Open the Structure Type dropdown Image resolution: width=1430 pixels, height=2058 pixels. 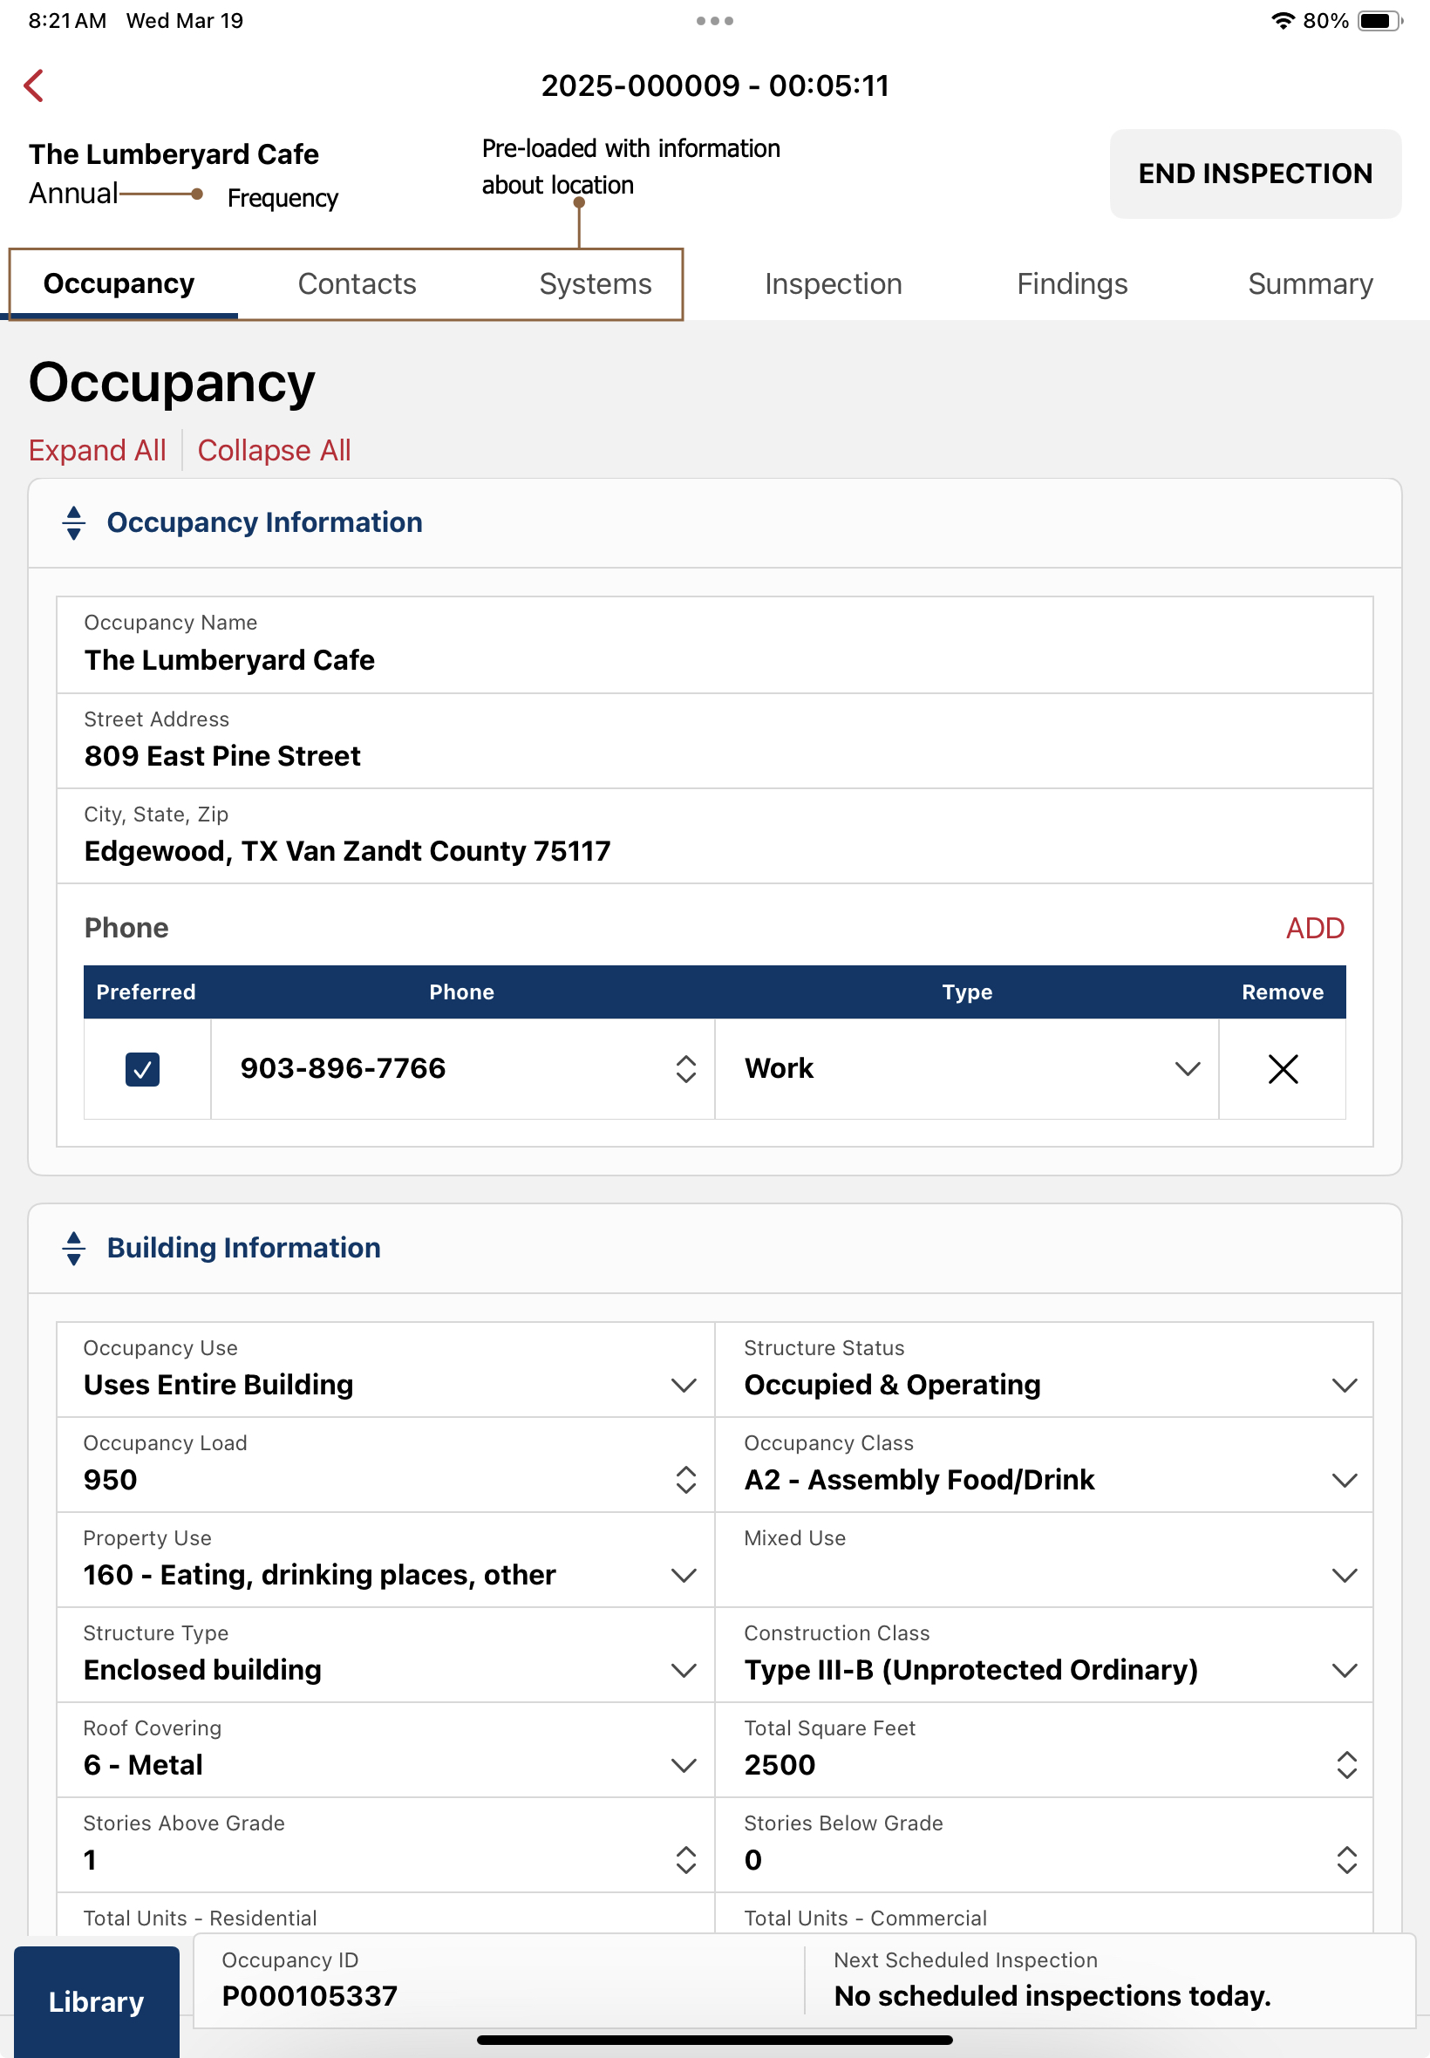[386, 1655]
